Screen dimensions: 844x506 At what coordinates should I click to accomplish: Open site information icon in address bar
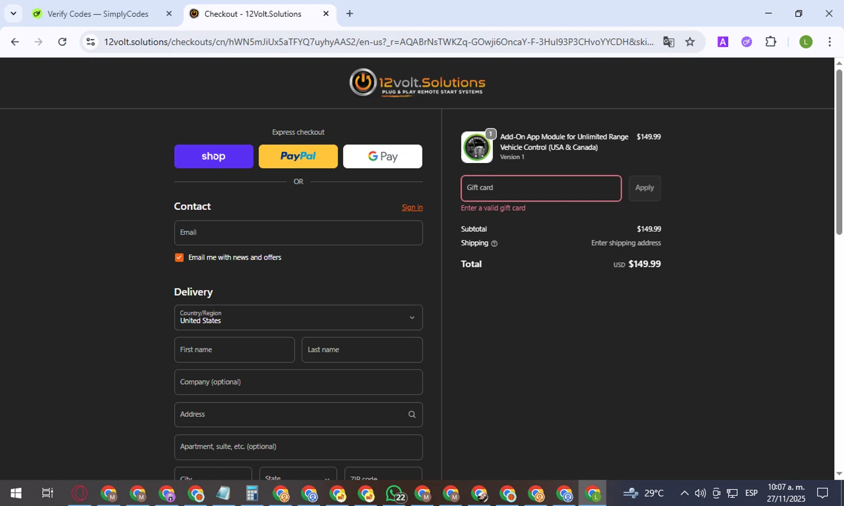coord(91,42)
